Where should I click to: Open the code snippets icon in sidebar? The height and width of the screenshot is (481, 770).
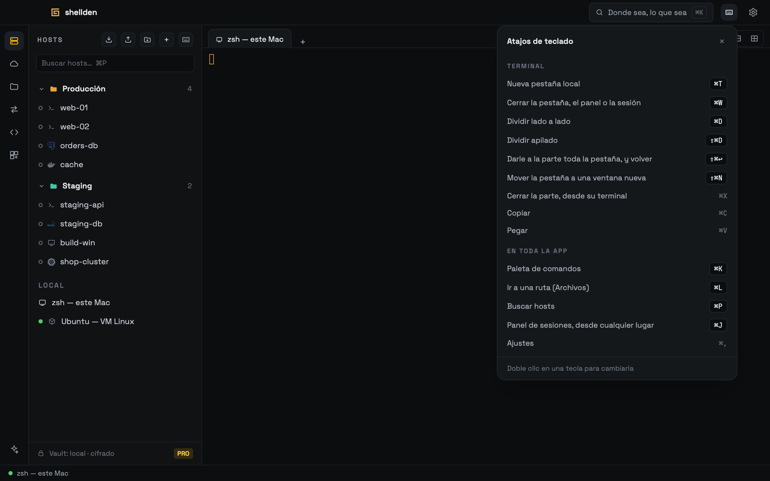(x=14, y=132)
